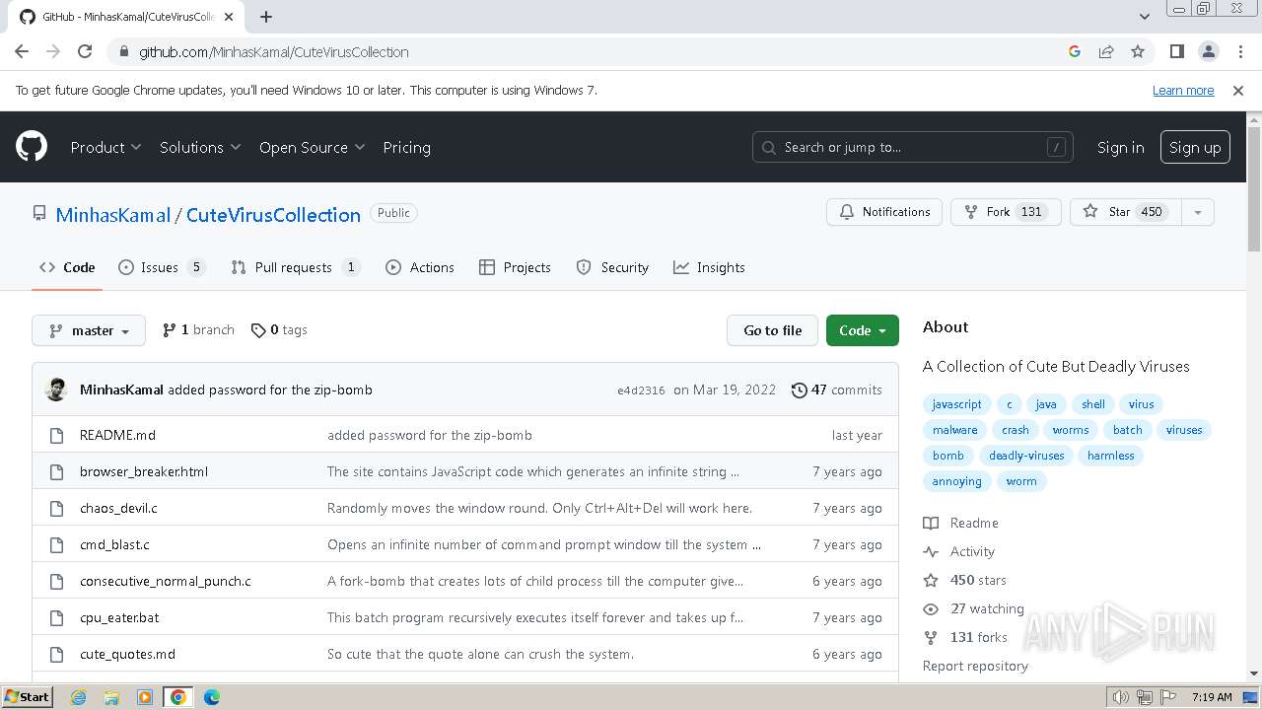Viewport: 1262px width, 710px height.
Task: Click the file icon next to cpu_eater.bat
Action: tap(55, 617)
